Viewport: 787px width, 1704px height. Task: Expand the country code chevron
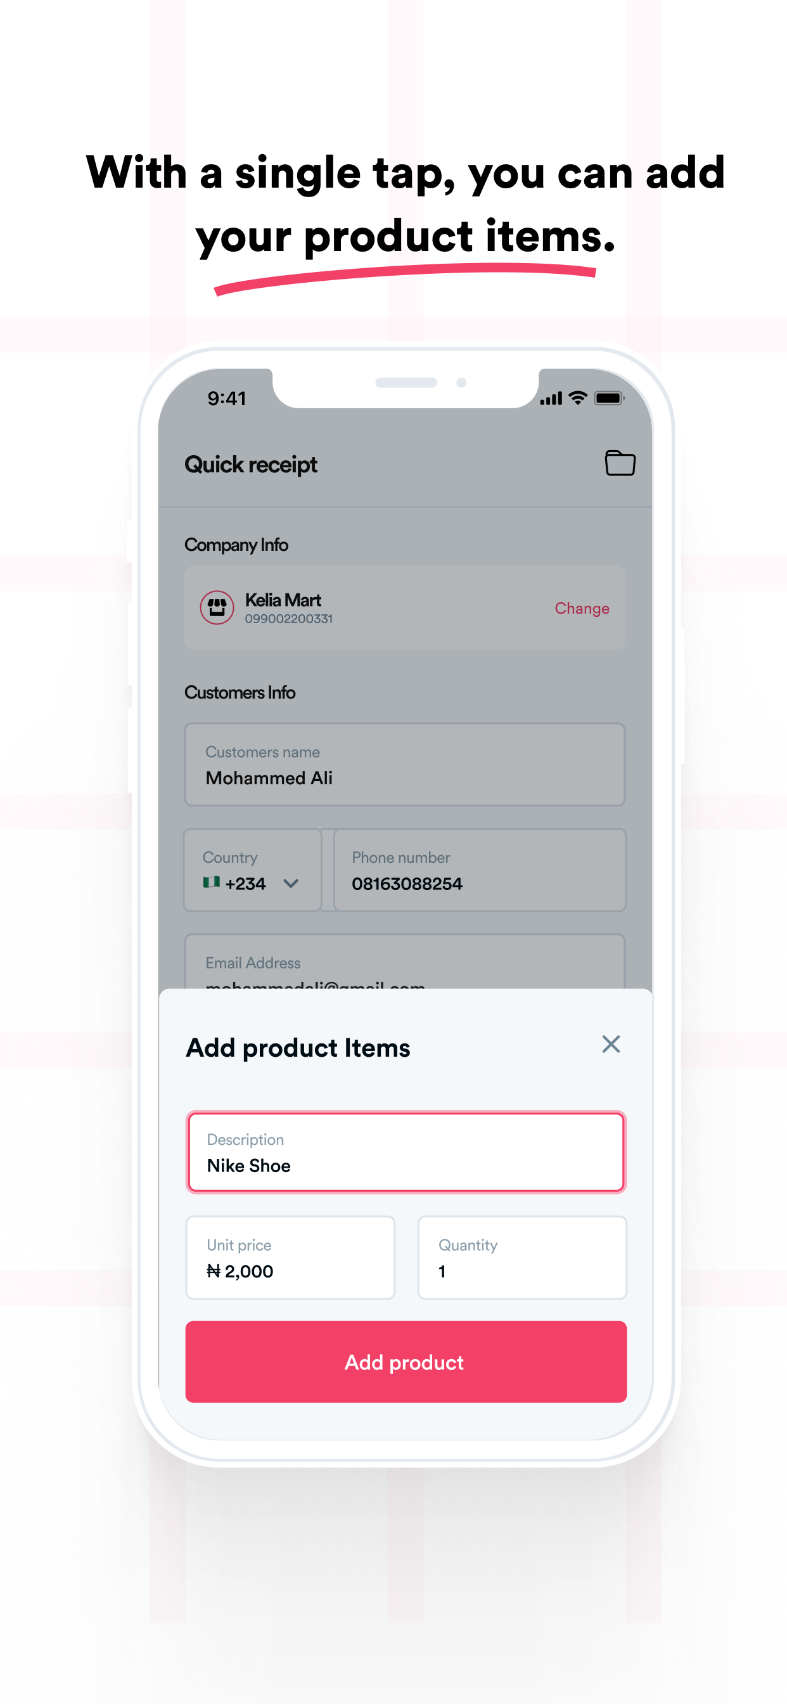[290, 883]
